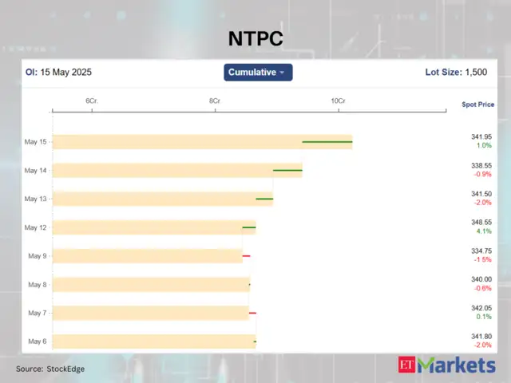Click the ET Markets logo
511x383 pixels.
point(446,365)
